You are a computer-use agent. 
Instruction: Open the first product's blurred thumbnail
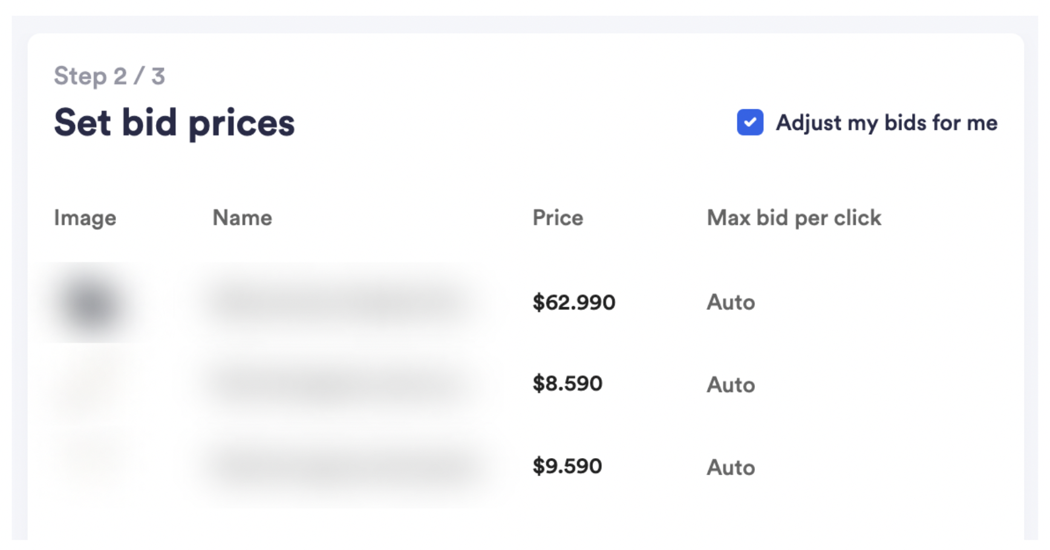click(x=91, y=303)
